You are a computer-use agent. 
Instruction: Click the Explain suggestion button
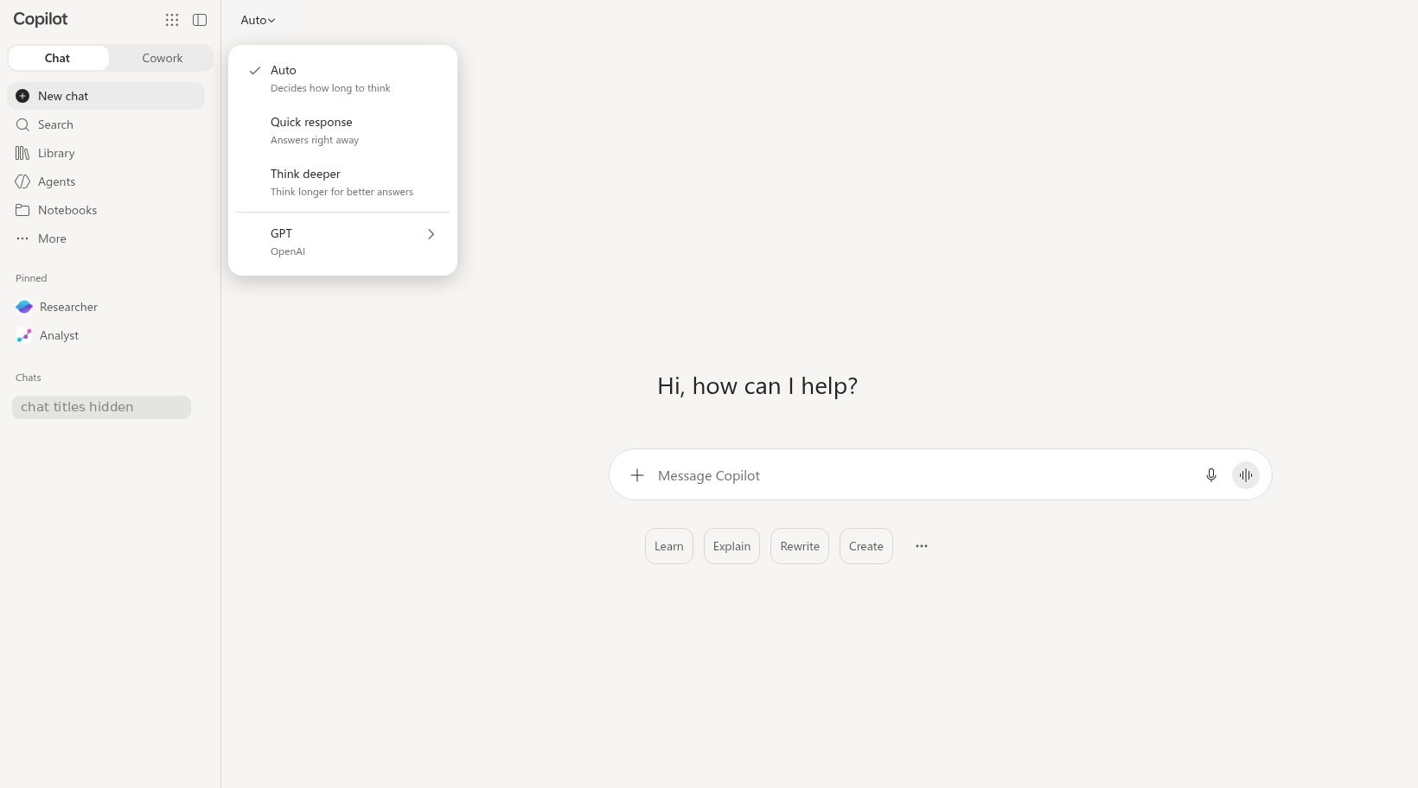click(x=731, y=546)
